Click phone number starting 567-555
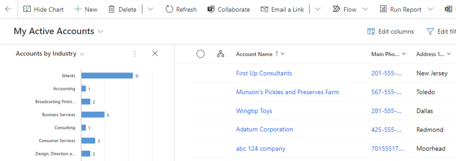 point(386,92)
